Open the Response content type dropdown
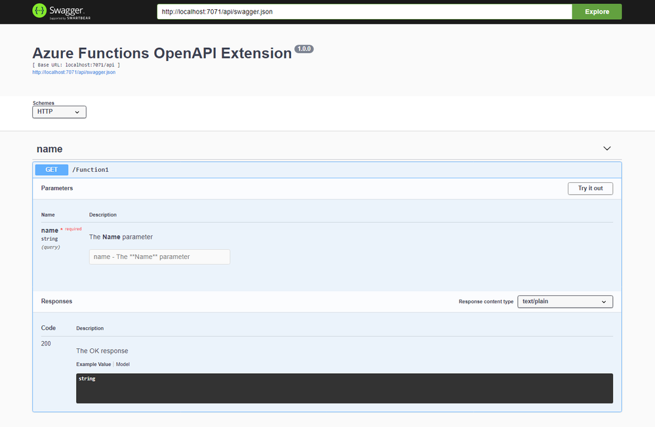 pyautogui.click(x=565, y=302)
